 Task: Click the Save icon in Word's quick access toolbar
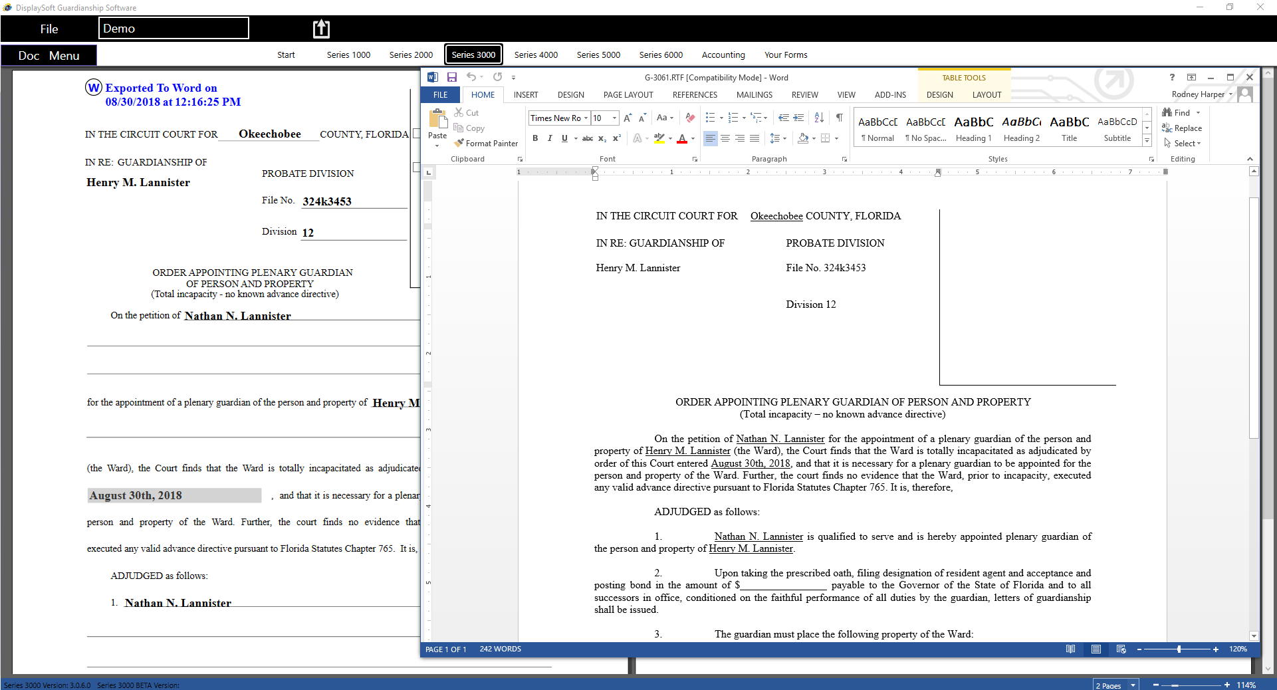pos(452,77)
